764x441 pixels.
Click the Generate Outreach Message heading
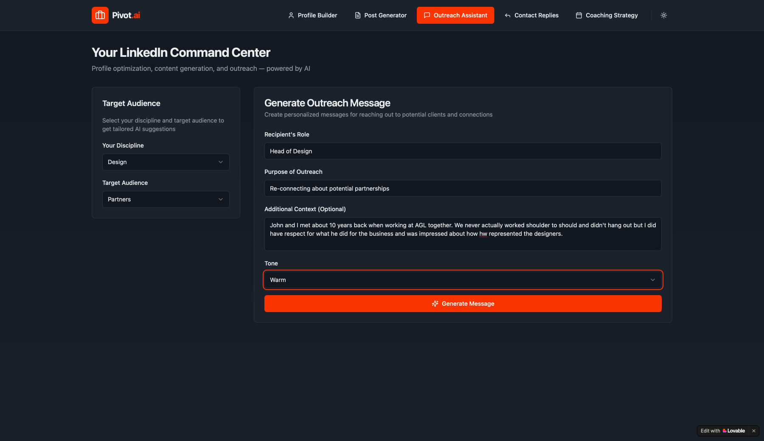327,103
